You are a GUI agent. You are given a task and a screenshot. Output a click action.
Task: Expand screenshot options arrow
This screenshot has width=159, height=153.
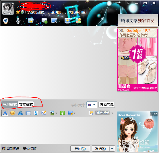tap(75, 113)
